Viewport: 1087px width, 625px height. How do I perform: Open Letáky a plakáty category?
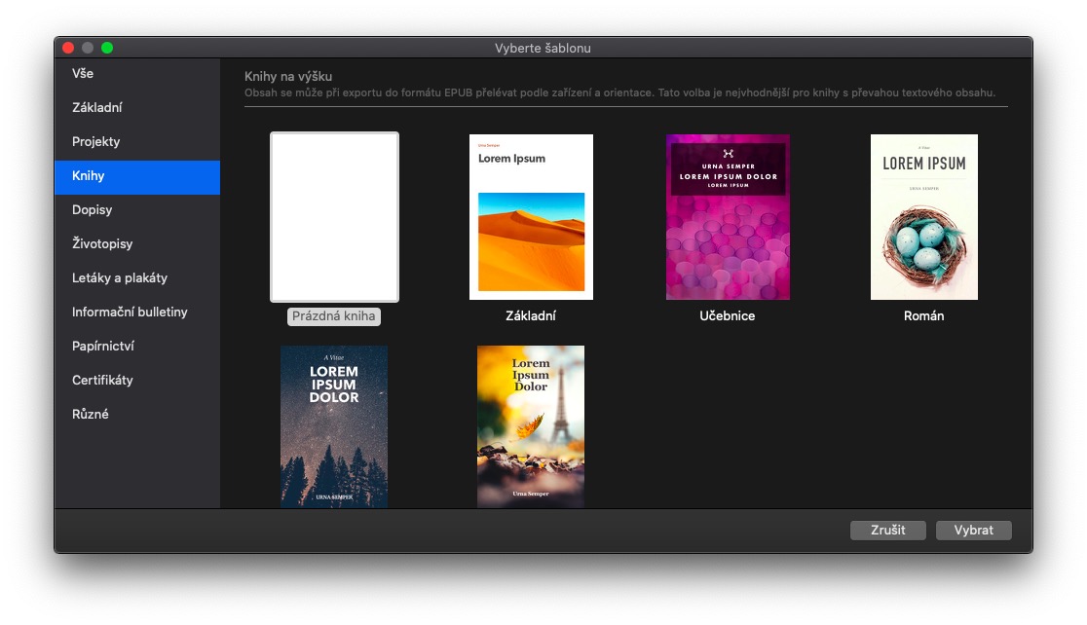(136, 277)
